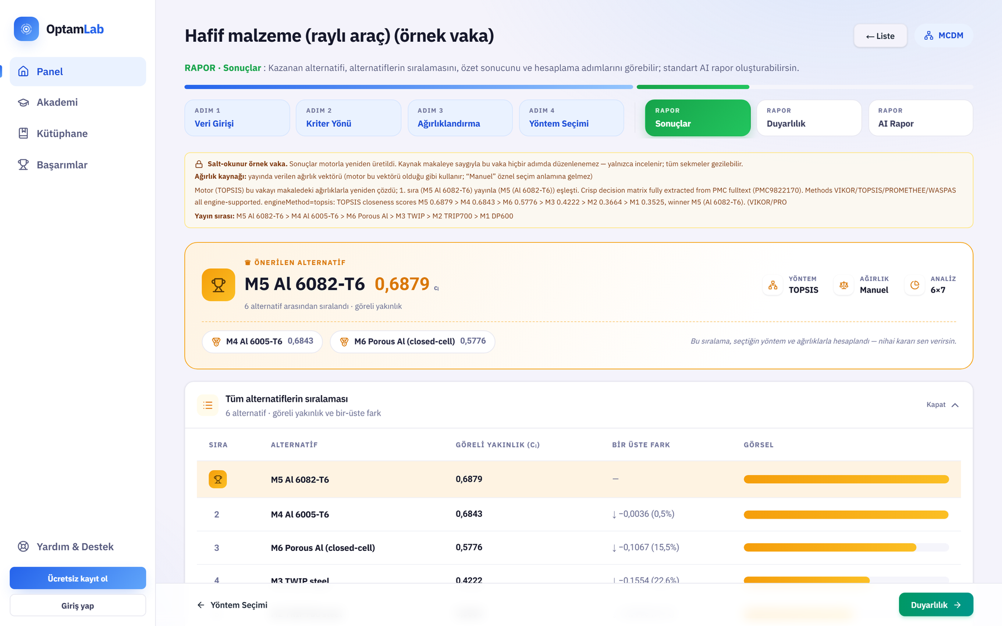Viewport: 1002px width, 626px height.
Task: Click the BİR ÜSTE FARK column header
Action: [x=641, y=445]
